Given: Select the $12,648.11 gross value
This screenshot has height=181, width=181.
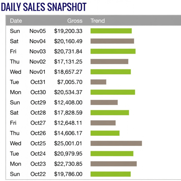Looking at the screenshot, I should [68, 123].
